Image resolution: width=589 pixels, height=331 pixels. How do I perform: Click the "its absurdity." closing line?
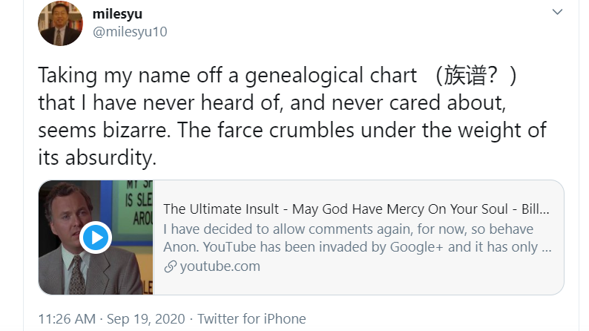(97, 157)
